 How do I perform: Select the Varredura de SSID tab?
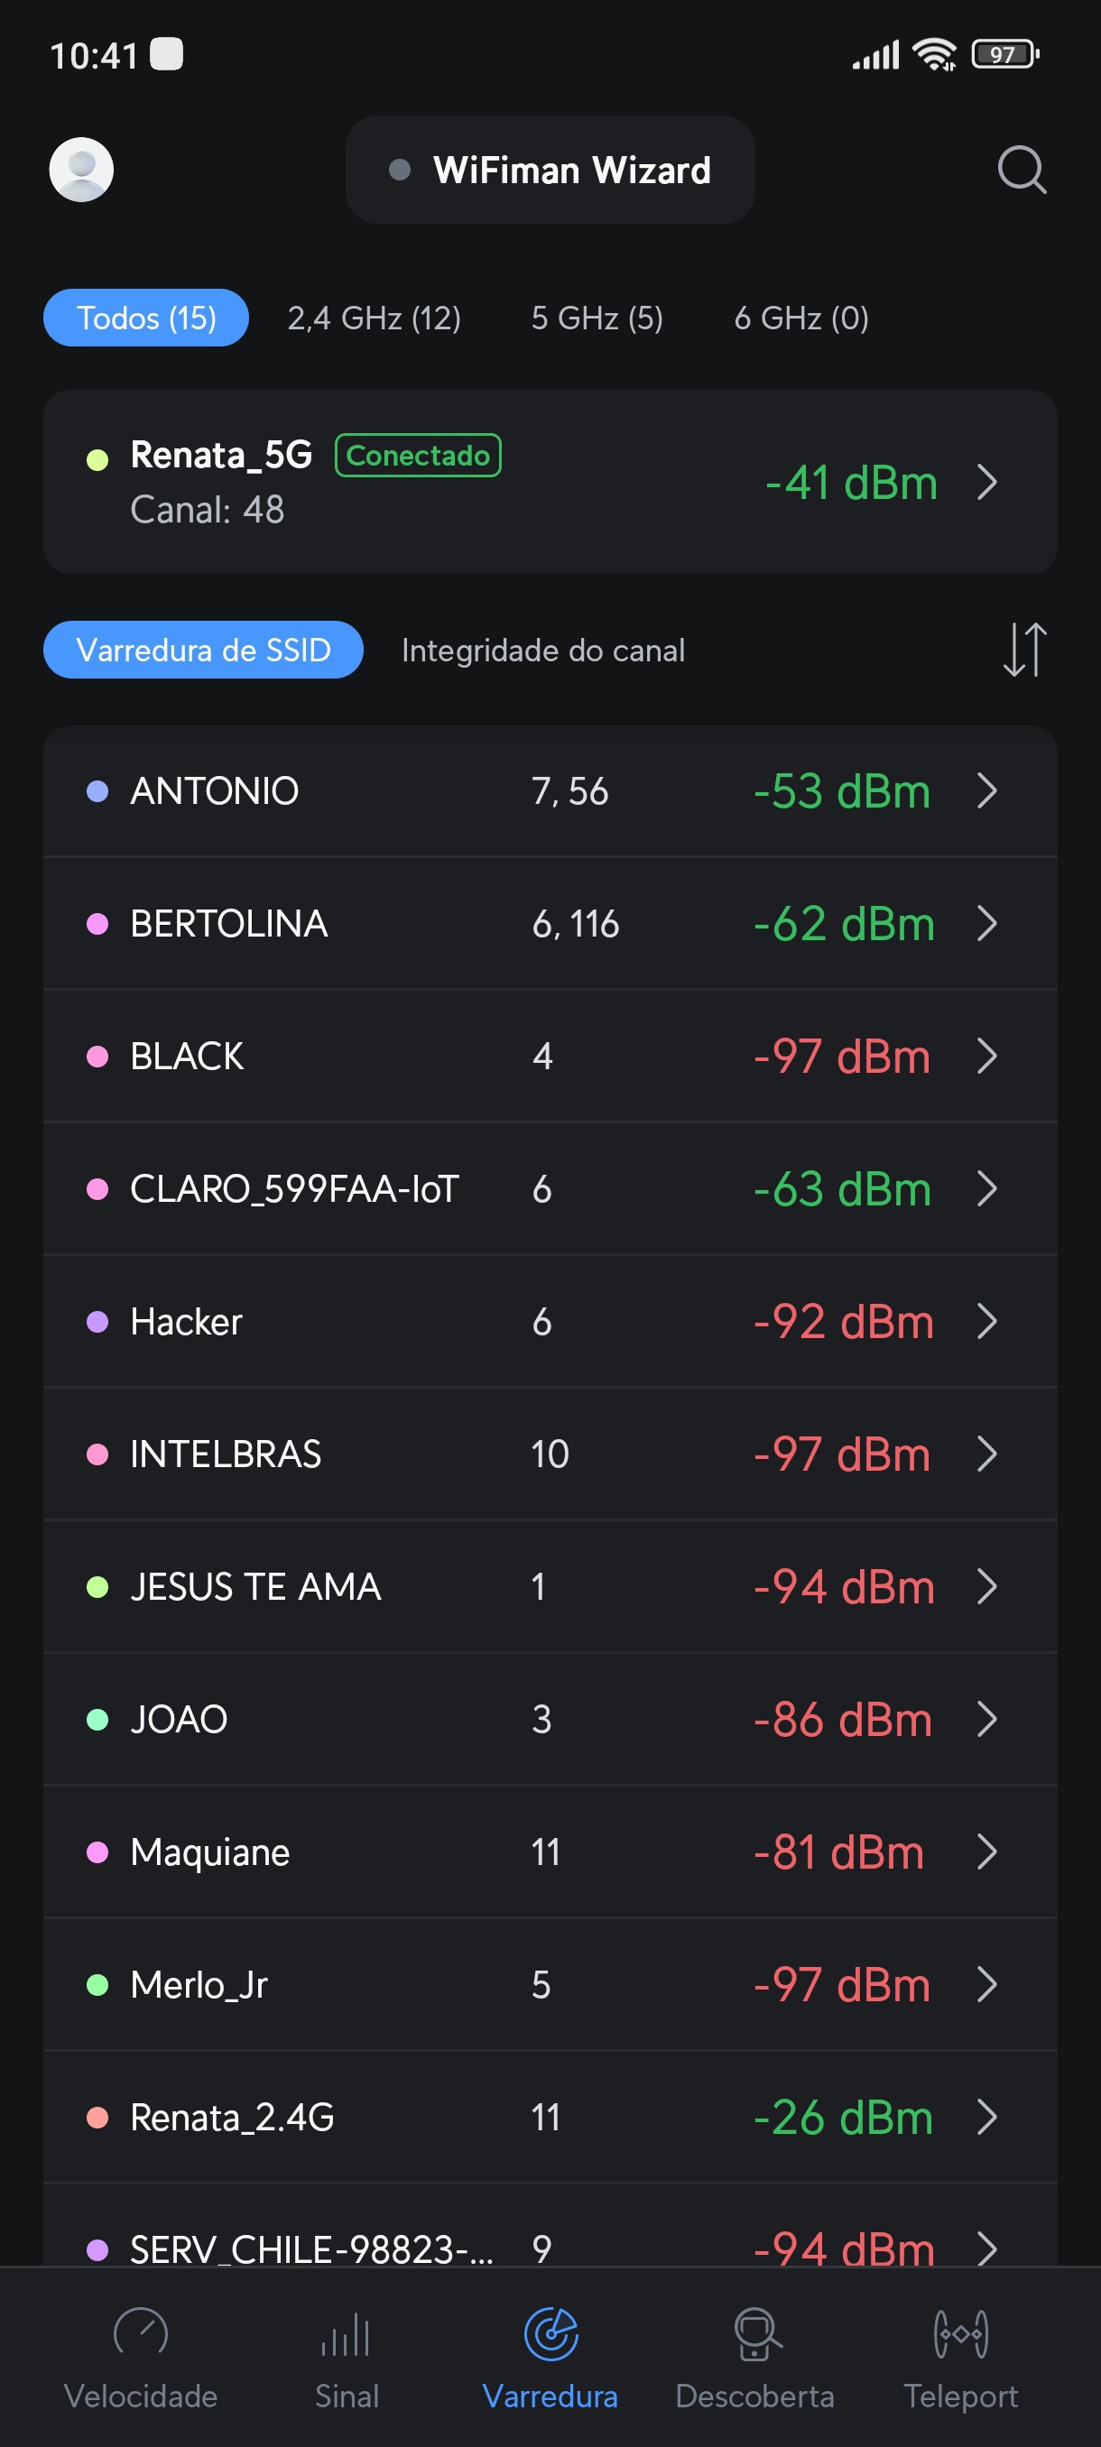point(203,651)
